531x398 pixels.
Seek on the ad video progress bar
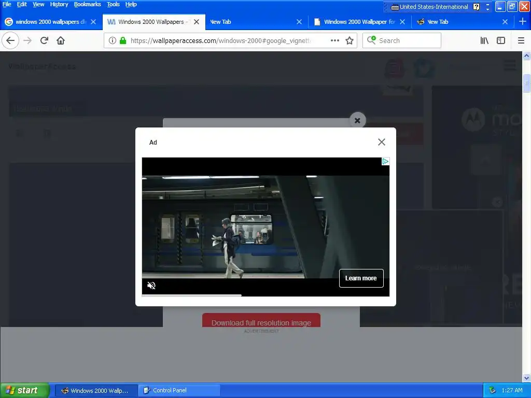[x=265, y=295]
